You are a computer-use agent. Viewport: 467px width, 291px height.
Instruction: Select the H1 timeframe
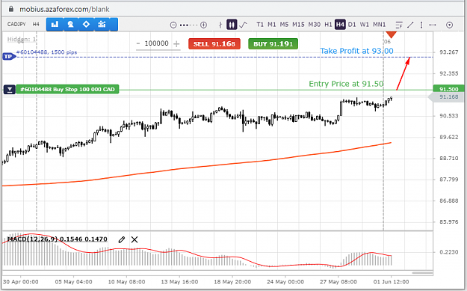point(328,25)
